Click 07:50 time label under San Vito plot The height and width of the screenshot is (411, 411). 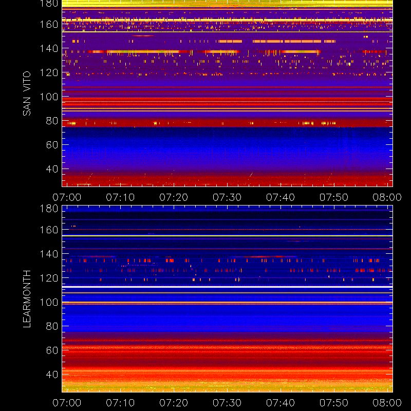333,197
